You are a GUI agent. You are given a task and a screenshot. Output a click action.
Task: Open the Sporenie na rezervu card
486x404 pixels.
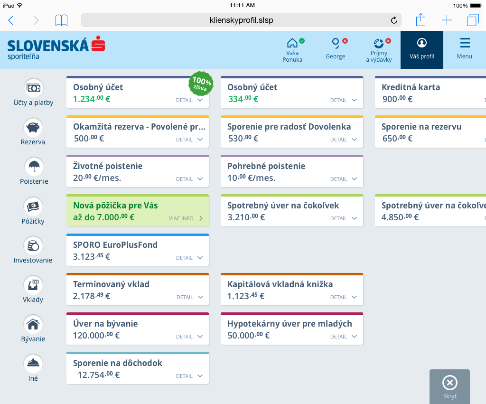tap(430, 132)
